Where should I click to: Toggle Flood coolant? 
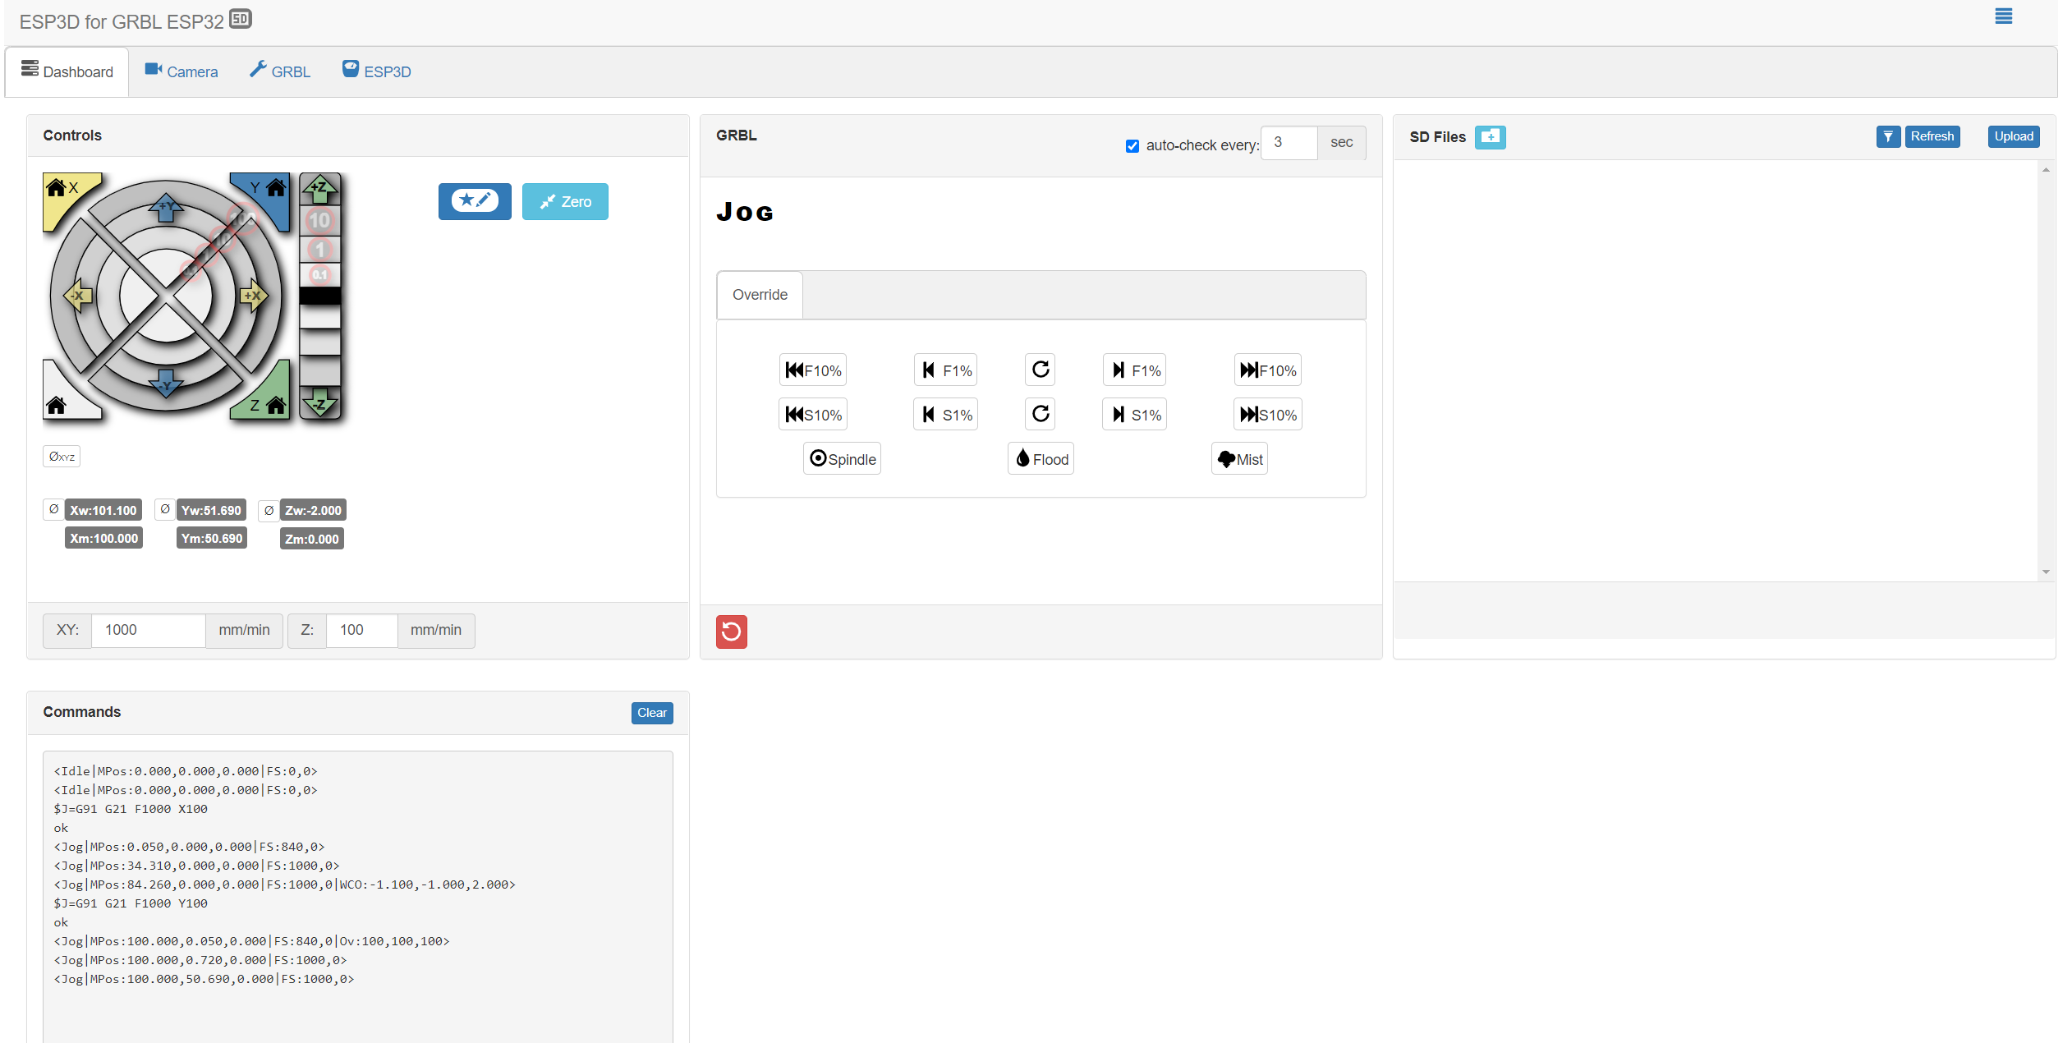point(1041,459)
